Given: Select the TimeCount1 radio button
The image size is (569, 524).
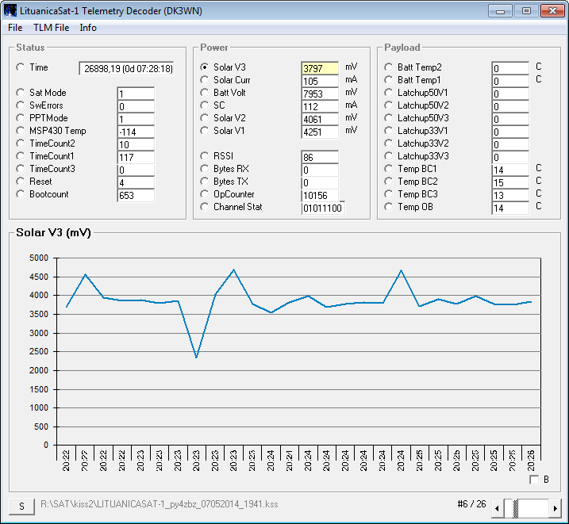Looking at the screenshot, I should (21, 156).
